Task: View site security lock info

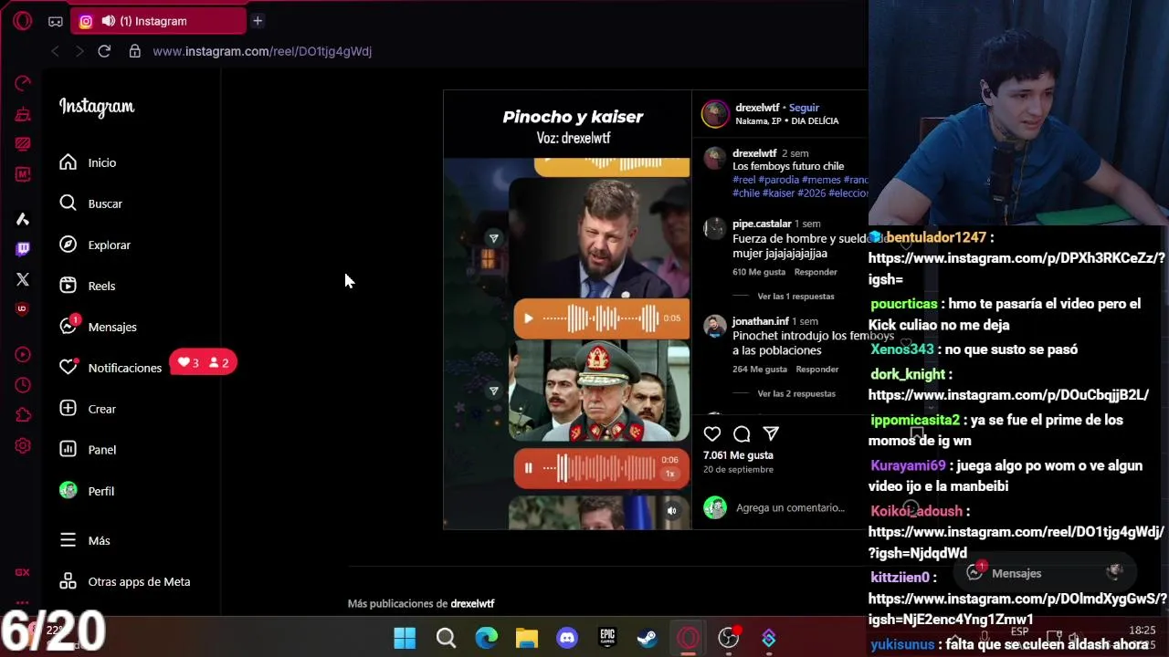Action: point(135,51)
